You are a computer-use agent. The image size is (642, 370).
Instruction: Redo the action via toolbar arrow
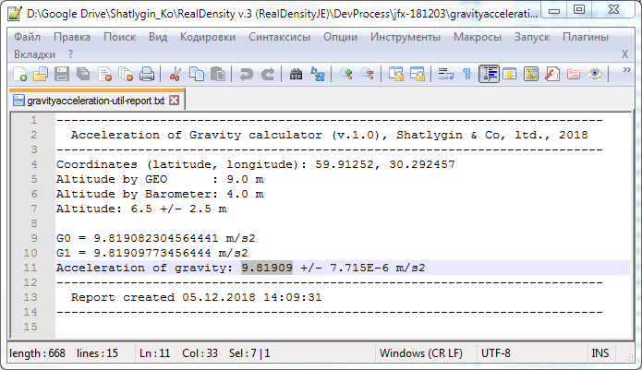pyautogui.click(x=268, y=75)
